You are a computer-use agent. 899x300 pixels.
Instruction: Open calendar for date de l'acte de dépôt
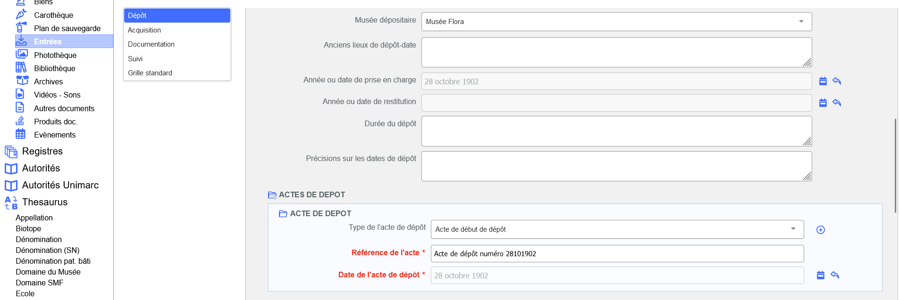pos(820,275)
